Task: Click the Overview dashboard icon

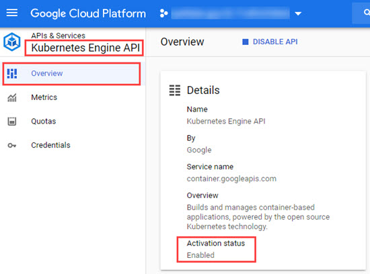Action: pyautogui.click(x=12, y=73)
